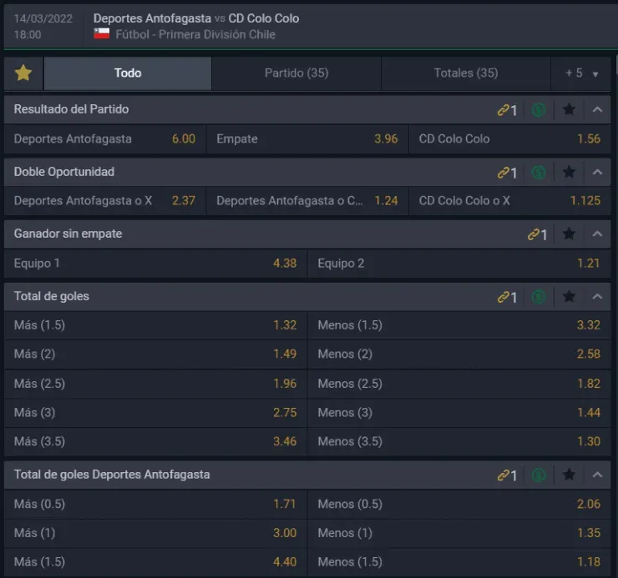
Task: Favorite the Doble Oportunidad market
Action: tap(569, 172)
